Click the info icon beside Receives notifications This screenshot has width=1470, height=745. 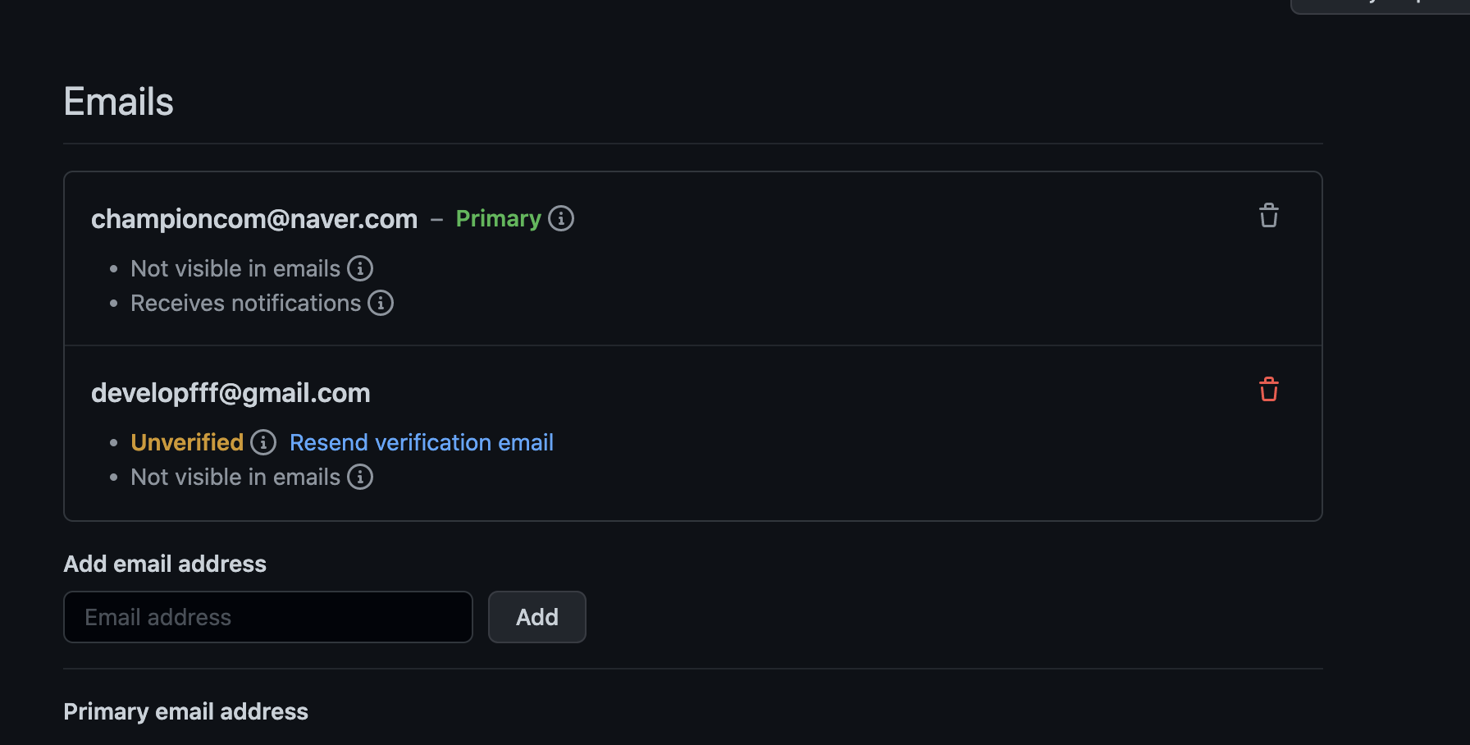tap(381, 303)
